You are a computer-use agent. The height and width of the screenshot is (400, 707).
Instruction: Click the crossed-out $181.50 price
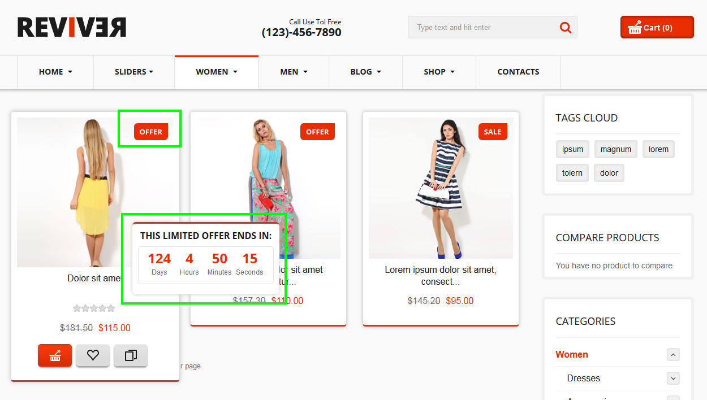click(x=76, y=328)
